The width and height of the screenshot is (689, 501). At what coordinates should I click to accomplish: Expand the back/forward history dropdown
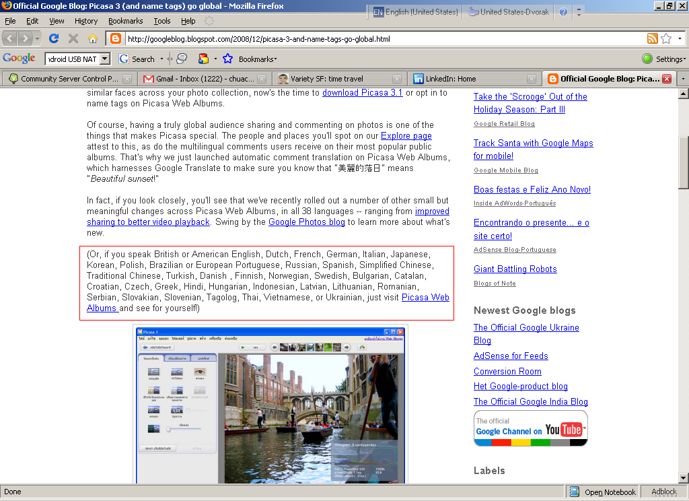pyautogui.click(x=37, y=38)
